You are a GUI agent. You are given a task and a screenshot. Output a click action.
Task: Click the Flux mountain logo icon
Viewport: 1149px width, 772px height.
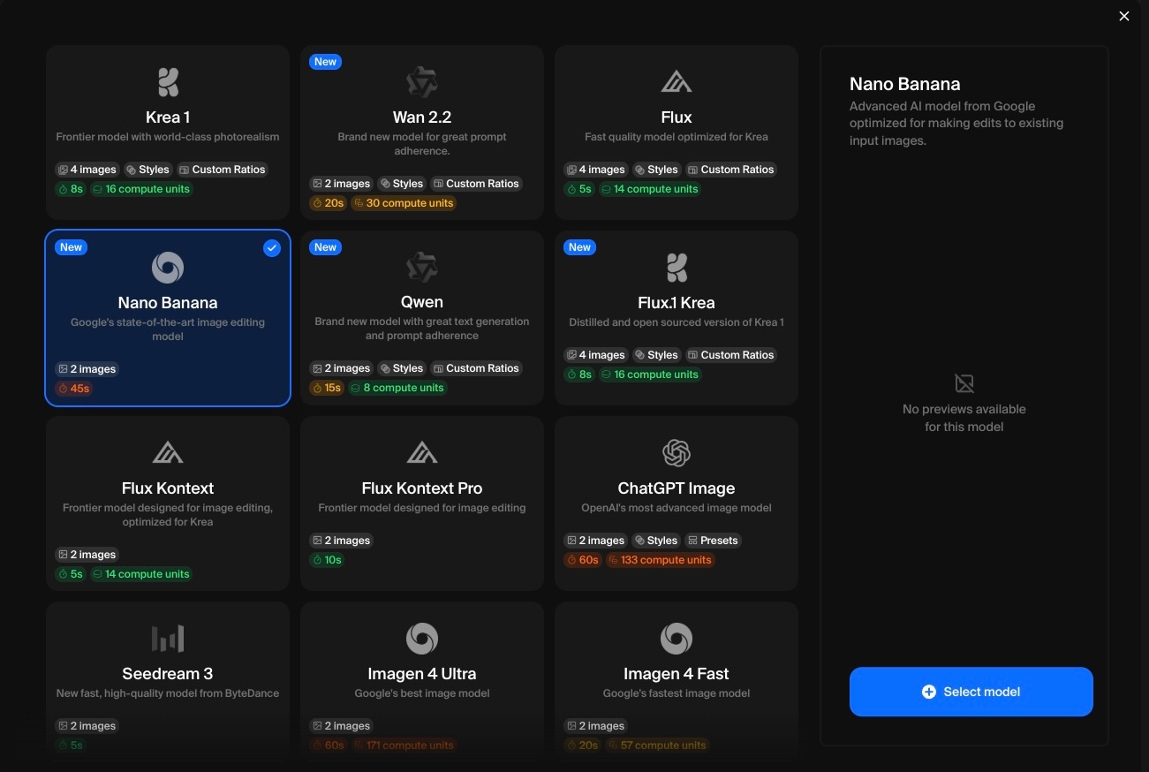[677, 82]
